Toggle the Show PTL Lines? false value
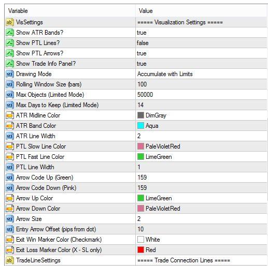The width and height of the screenshot is (268, 266). [x=202, y=43]
